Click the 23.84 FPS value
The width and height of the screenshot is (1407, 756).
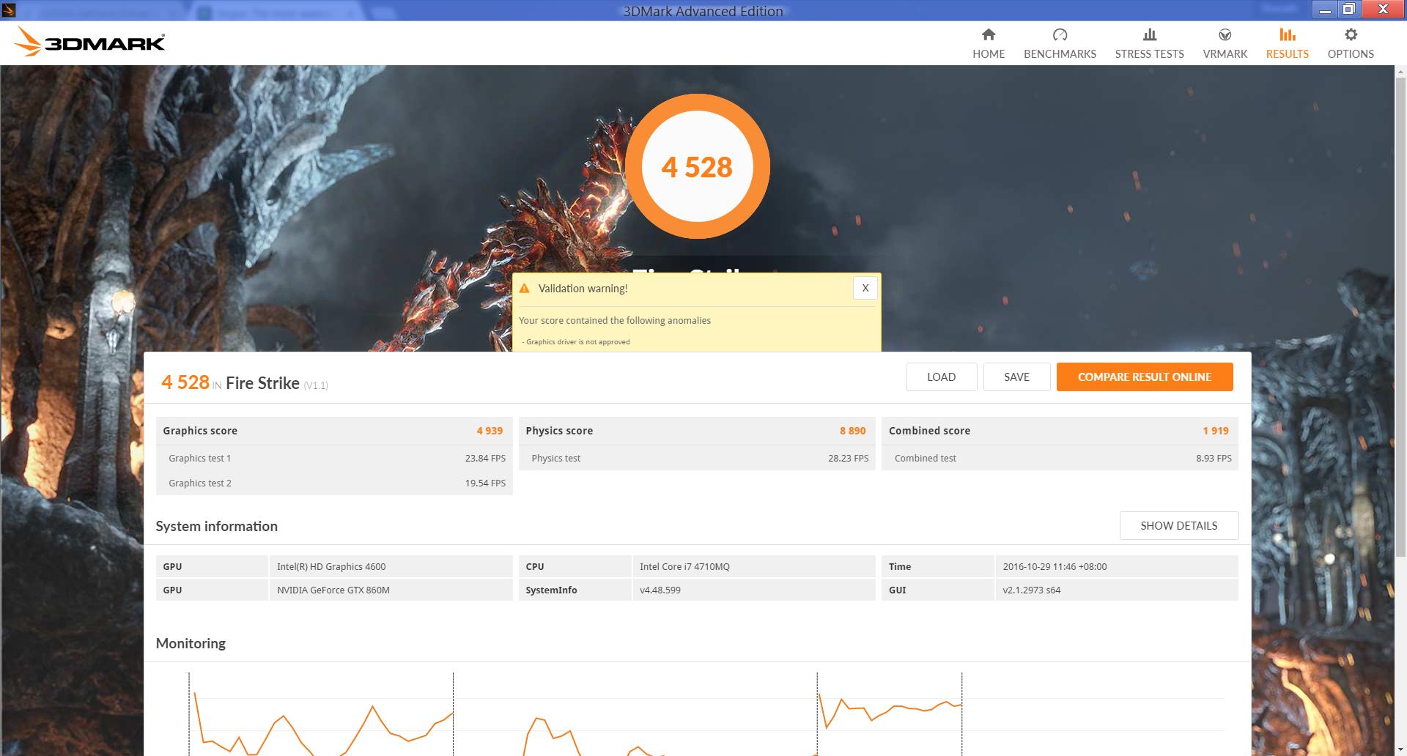coord(485,458)
